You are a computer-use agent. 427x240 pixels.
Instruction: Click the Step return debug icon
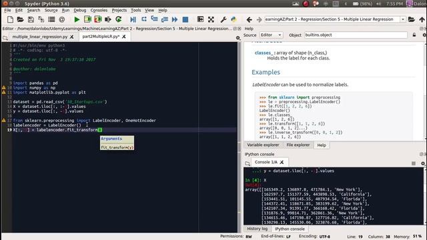(165, 19)
